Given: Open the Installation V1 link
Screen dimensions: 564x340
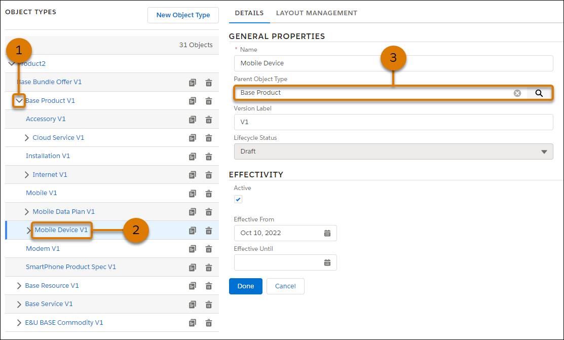Looking at the screenshot, I should coord(48,156).
